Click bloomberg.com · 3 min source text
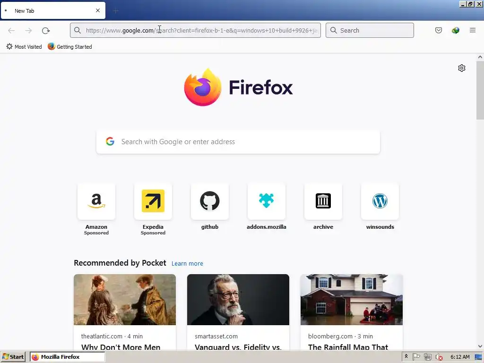The width and height of the screenshot is (484, 363). click(340, 336)
